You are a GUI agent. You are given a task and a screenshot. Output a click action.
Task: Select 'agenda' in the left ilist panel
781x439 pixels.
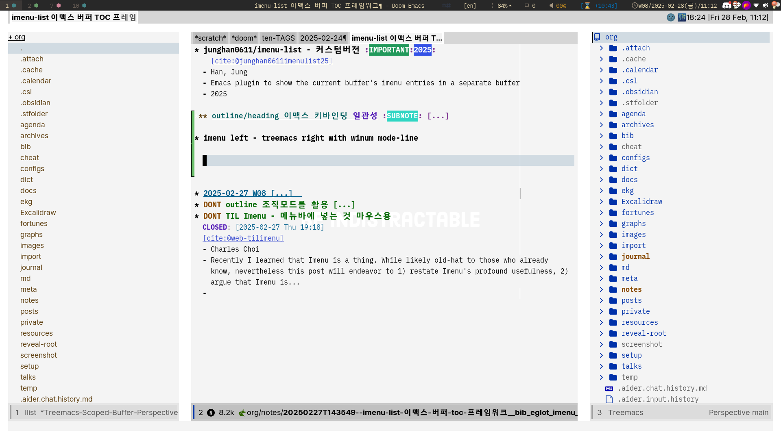click(x=33, y=125)
